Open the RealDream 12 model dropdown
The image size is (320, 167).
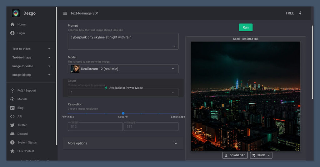coord(123,69)
